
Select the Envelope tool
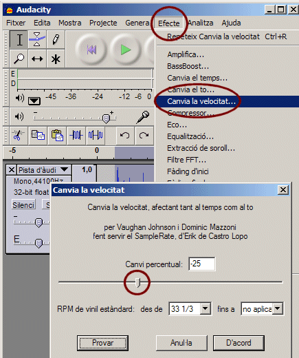pos(37,39)
